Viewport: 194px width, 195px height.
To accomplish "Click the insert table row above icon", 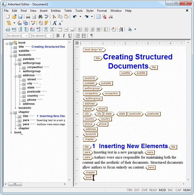I will [8, 30].
